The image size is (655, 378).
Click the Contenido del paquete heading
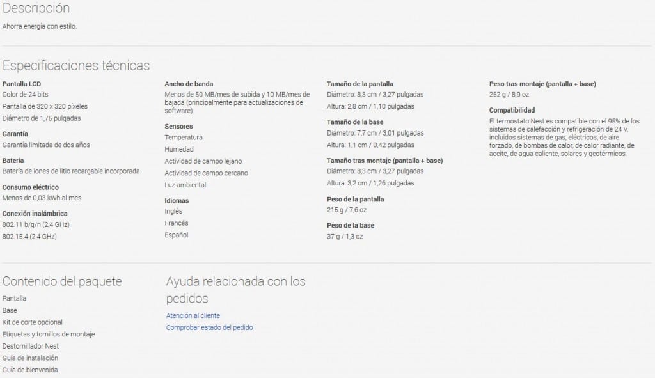pyautogui.click(x=62, y=281)
